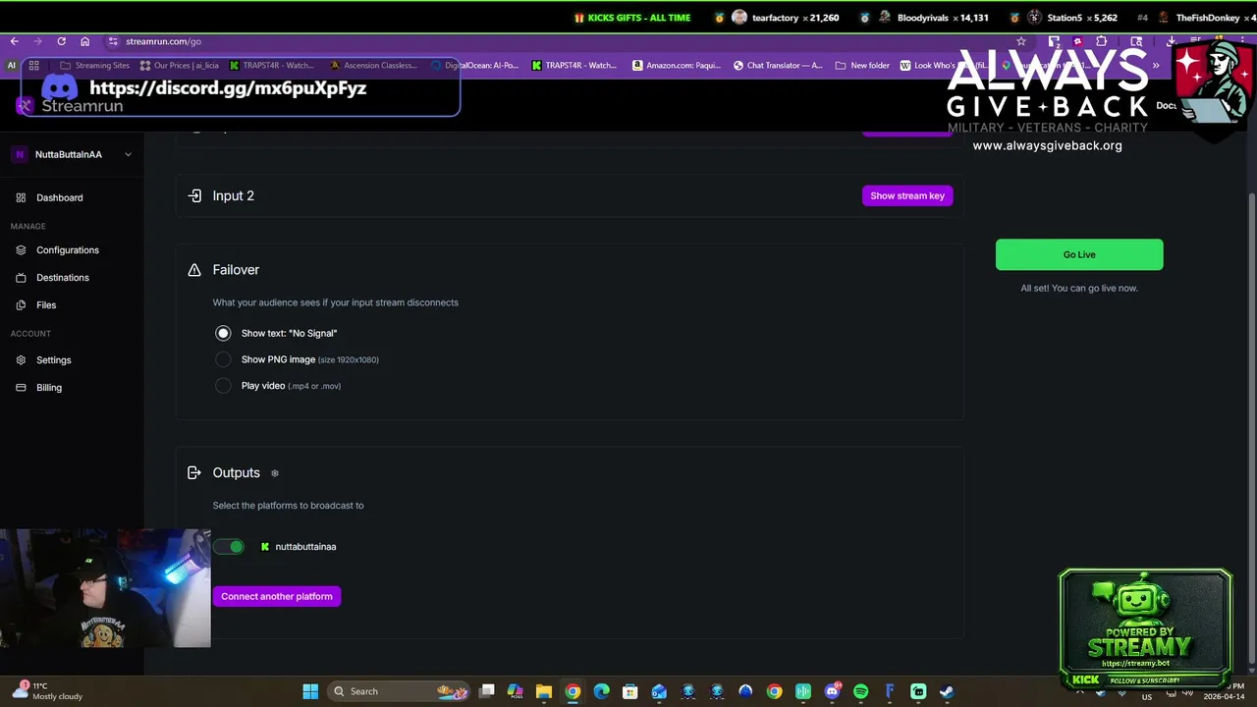Open the Dashboard page
This screenshot has height=707, width=1257.
coord(60,198)
